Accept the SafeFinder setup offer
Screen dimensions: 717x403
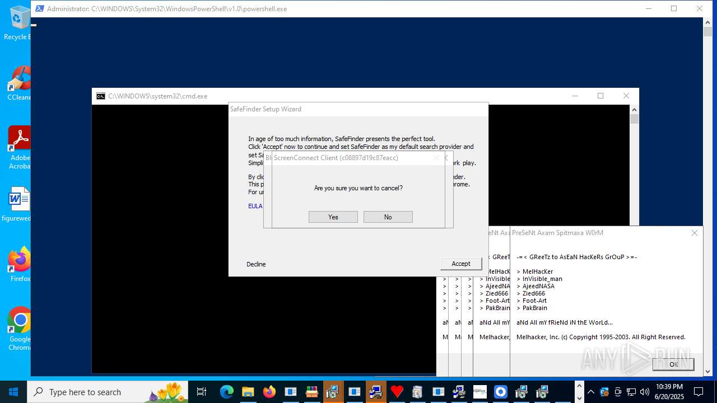click(461, 264)
